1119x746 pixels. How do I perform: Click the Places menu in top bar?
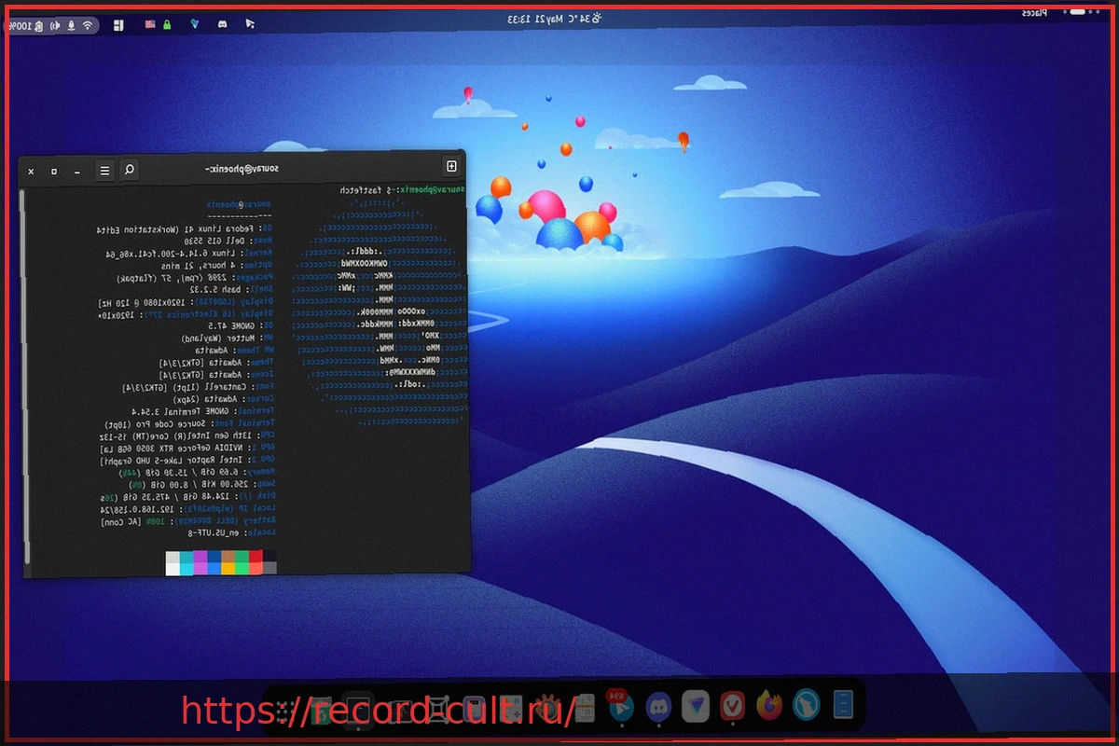(1033, 13)
